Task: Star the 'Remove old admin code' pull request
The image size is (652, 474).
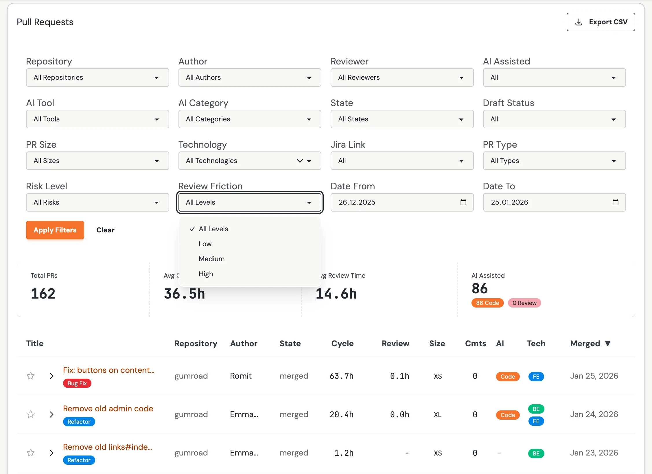Action: point(31,414)
